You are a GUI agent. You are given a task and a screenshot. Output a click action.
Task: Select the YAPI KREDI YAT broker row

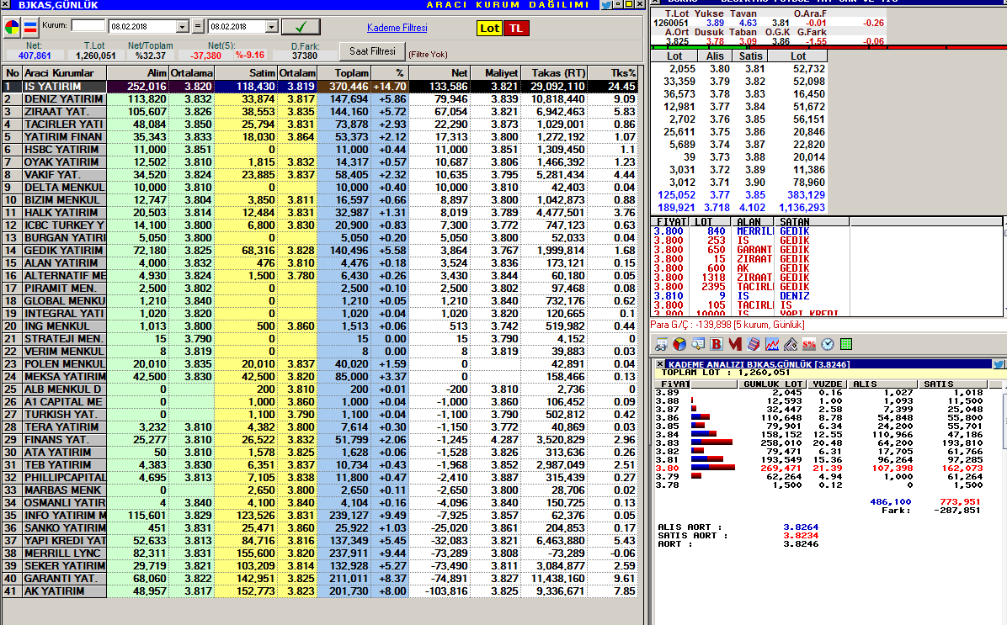(320, 540)
